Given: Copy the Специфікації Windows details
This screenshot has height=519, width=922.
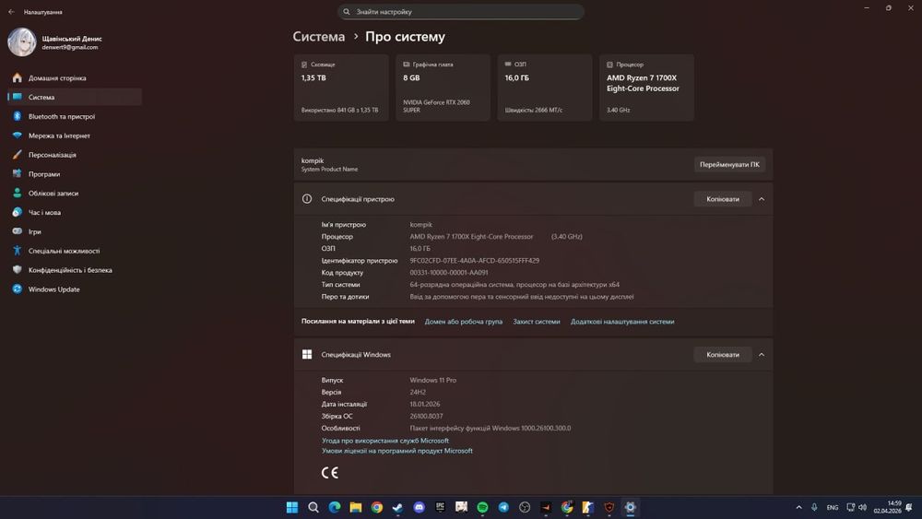Looking at the screenshot, I should (723, 354).
